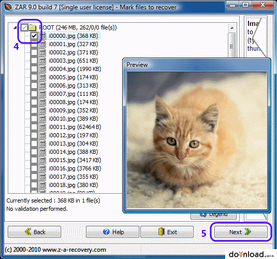The width and height of the screenshot is (277, 259).
Task: Go Back to the previous step
Action: click(35, 232)
